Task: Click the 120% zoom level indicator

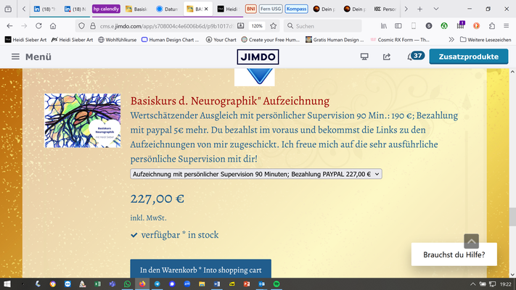Action: coord(257,26)
